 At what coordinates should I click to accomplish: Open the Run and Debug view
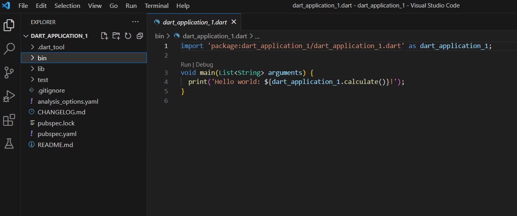(9, 96)
